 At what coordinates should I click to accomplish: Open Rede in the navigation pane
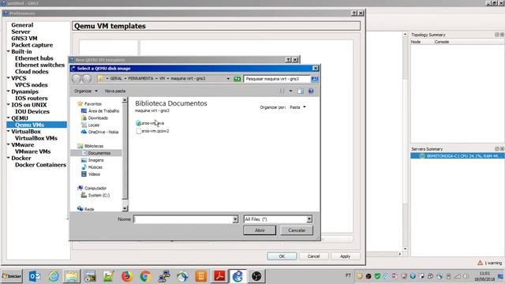(x=86, y=209)
